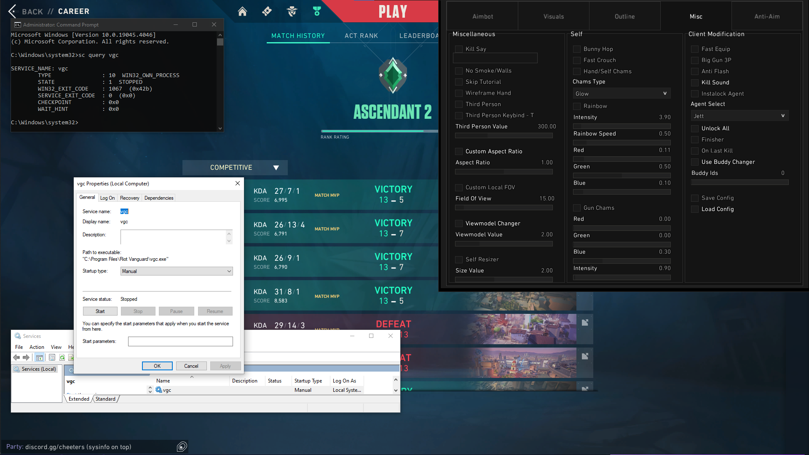Open the Startup type dropdown showing Manual
The height and width of the screenshot is (455, 809).
177,271
